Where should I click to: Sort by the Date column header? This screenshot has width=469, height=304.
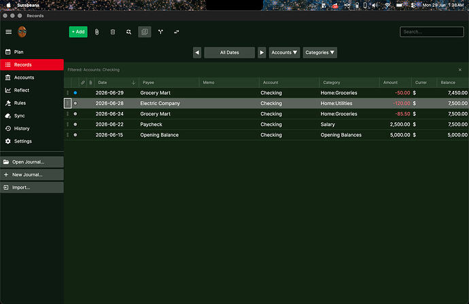(116, 82)
